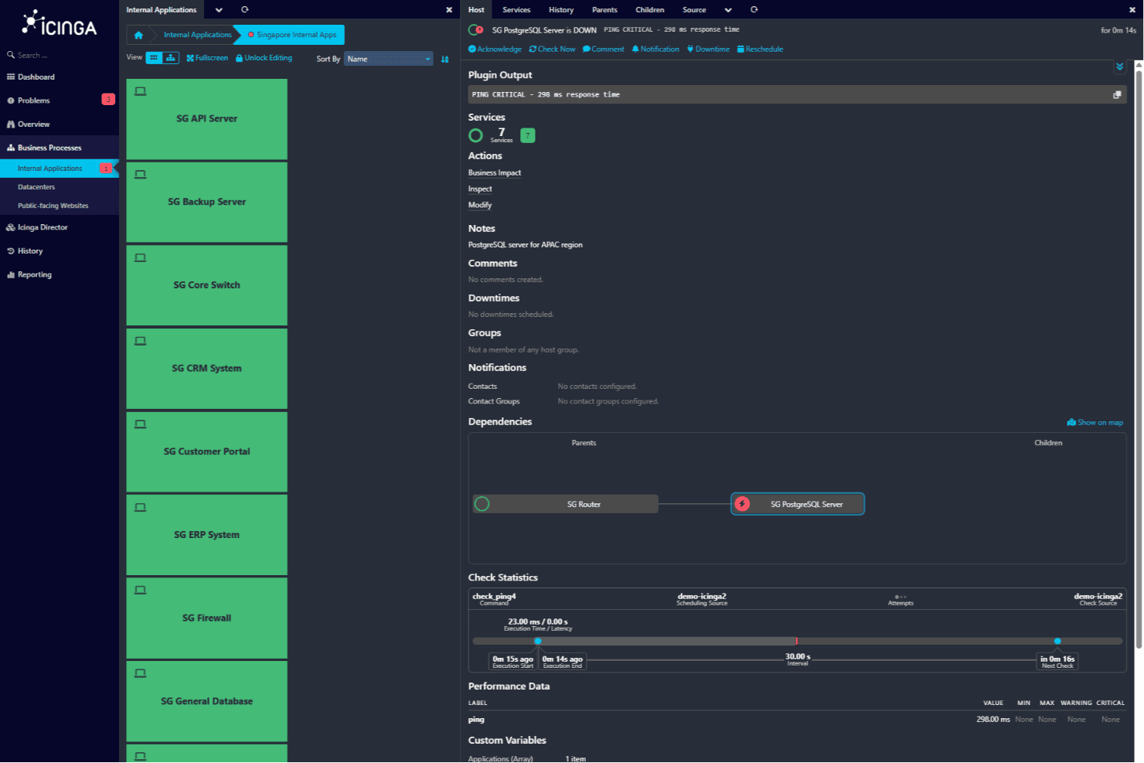Open the SG Backup Server tile
The height and width of the screenshot is (763, 1144).
click(x=206, y=202)
